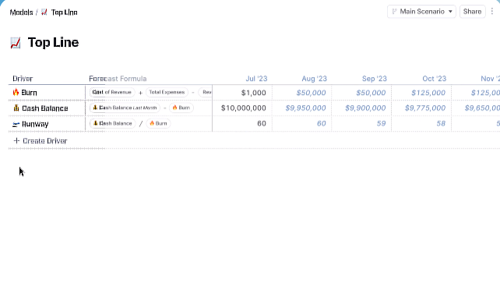The height and width of the screenshot is (300, 500).
Task: Click the Cost of Revenue formula chip
Action: (112, 92)
